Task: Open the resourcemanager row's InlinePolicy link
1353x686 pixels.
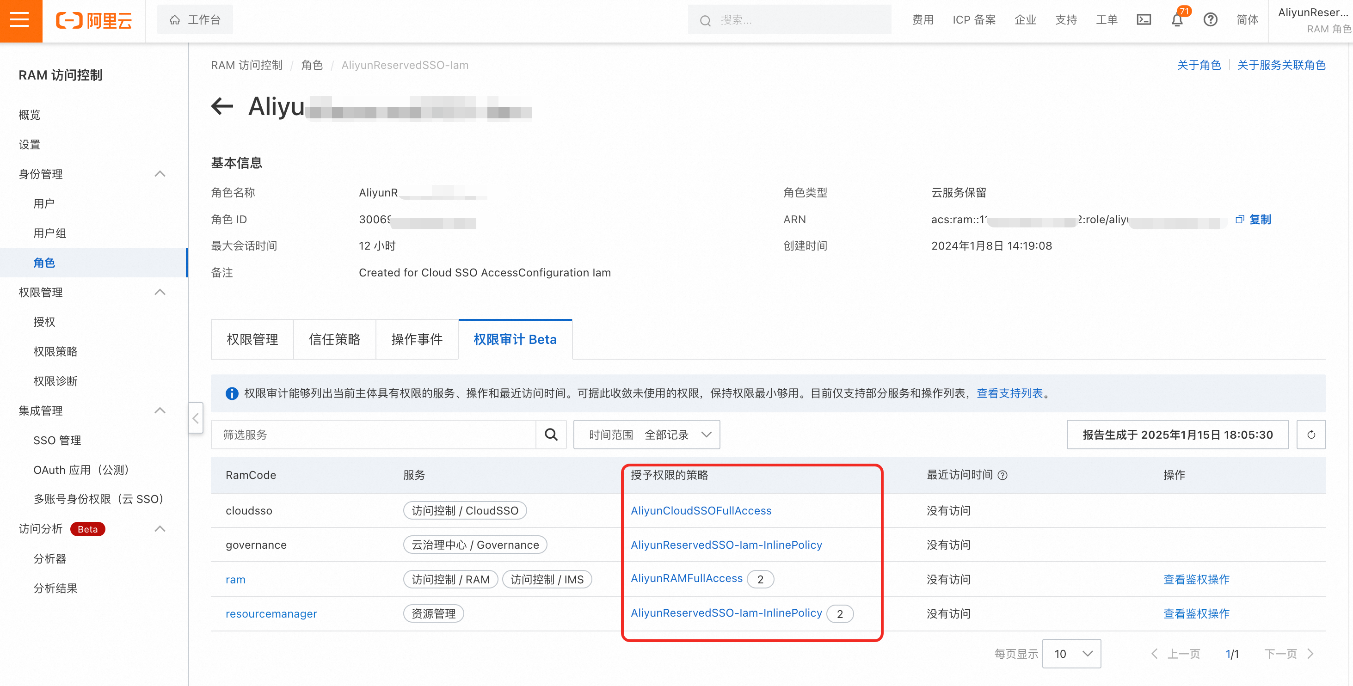Action: tap(726, 613)
